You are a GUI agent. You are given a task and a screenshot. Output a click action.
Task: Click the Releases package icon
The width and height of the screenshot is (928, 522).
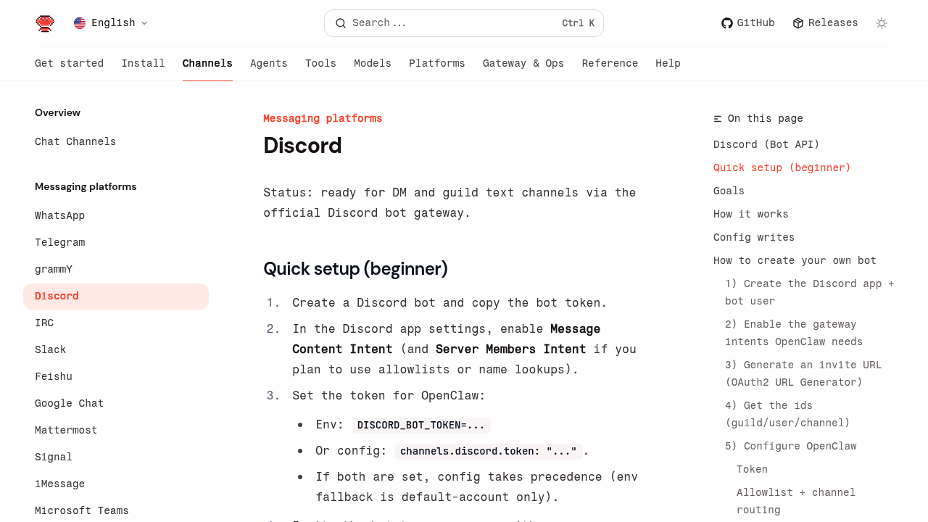point(798,23)
